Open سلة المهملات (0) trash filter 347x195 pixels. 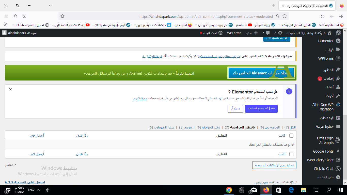tap(161, 127)
